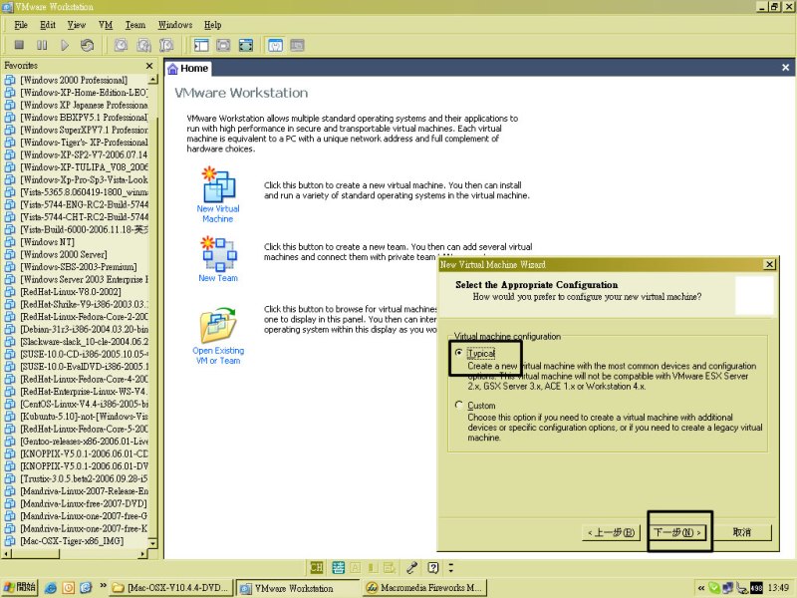Click the Suspend pause toolbar icon
797x598 pixels.
[x=42, y=45]
